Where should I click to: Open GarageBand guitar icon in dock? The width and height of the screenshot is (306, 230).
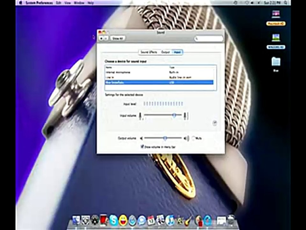[x=189, y=221]
